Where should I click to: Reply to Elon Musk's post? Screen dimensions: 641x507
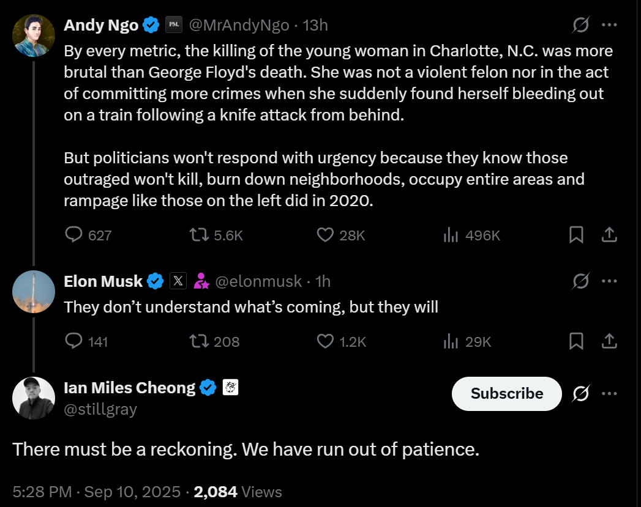tap(74, 341)
